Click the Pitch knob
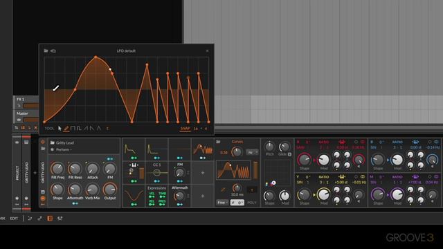This screenshot has width=443, height=249. pyautogui.click(x=269, y=146)
